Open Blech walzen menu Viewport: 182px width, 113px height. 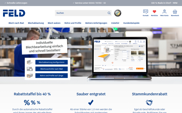(54, 23)
